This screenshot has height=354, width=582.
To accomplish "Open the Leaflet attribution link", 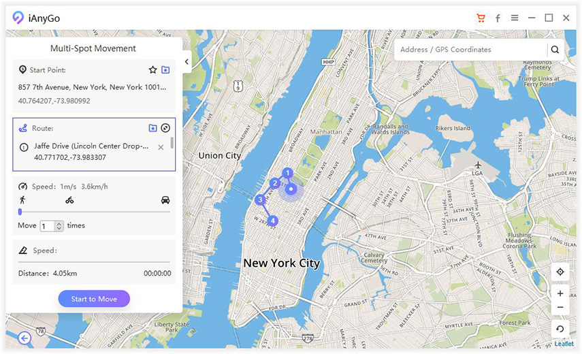I will (564, 344).
